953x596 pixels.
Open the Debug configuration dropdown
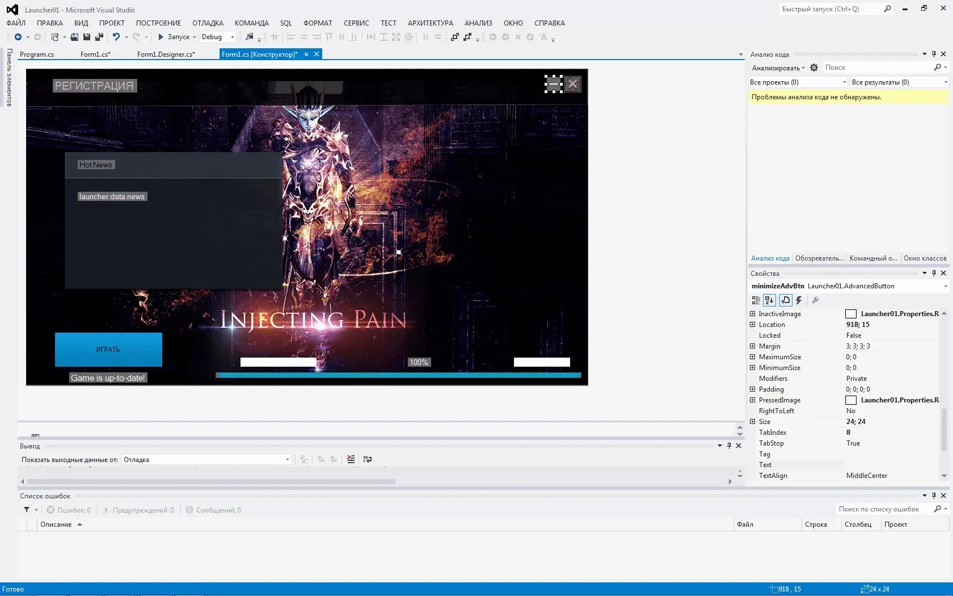tap(232, 37)
